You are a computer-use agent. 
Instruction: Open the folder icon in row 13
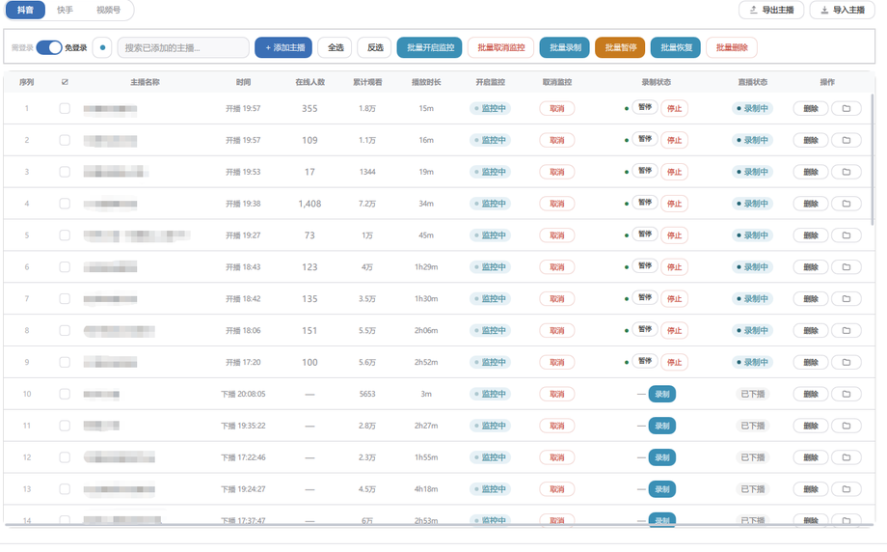click(847, 488)
